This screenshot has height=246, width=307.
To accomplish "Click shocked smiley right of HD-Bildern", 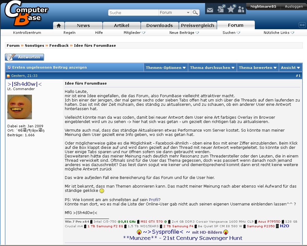I will [226, 232].
